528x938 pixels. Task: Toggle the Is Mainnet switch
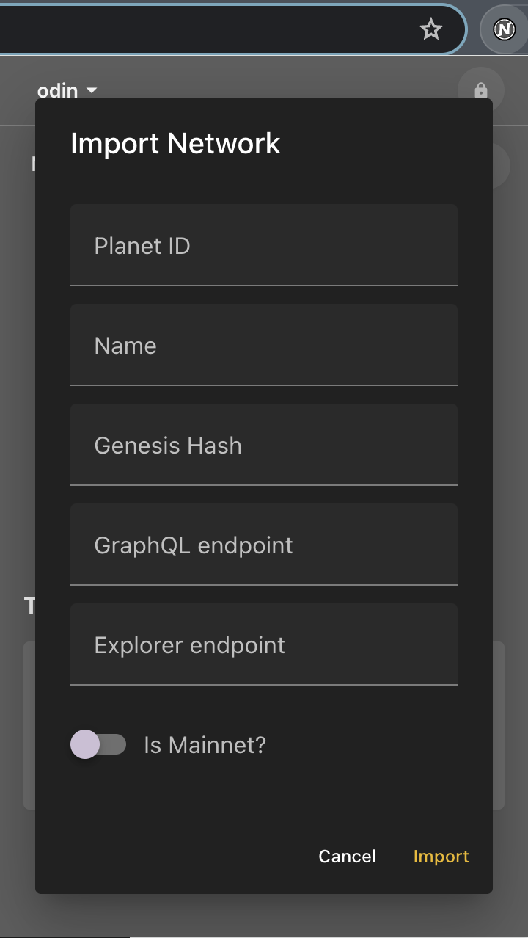pos(98,745)
